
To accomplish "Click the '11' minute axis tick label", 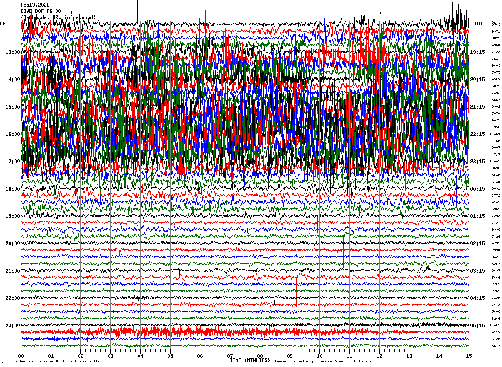I will pos(349,356).
